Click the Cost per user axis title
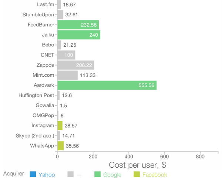222x181 pixels. tap(138, 165)
